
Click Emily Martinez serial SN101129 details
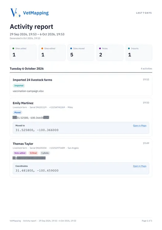click(43, 107)
